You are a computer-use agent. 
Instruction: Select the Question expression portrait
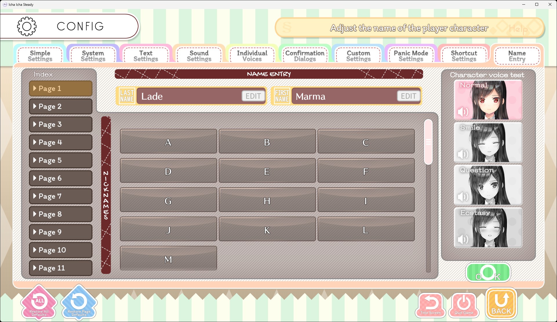(x=488, y=185)
